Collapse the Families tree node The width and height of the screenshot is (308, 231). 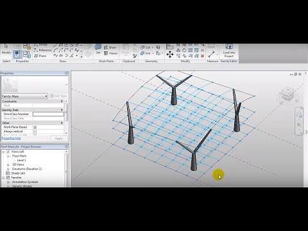click(x=3, y=178)
